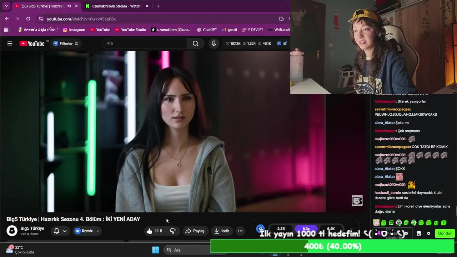Click hashasli_corek's username in chat

click(x=388, y=193)
